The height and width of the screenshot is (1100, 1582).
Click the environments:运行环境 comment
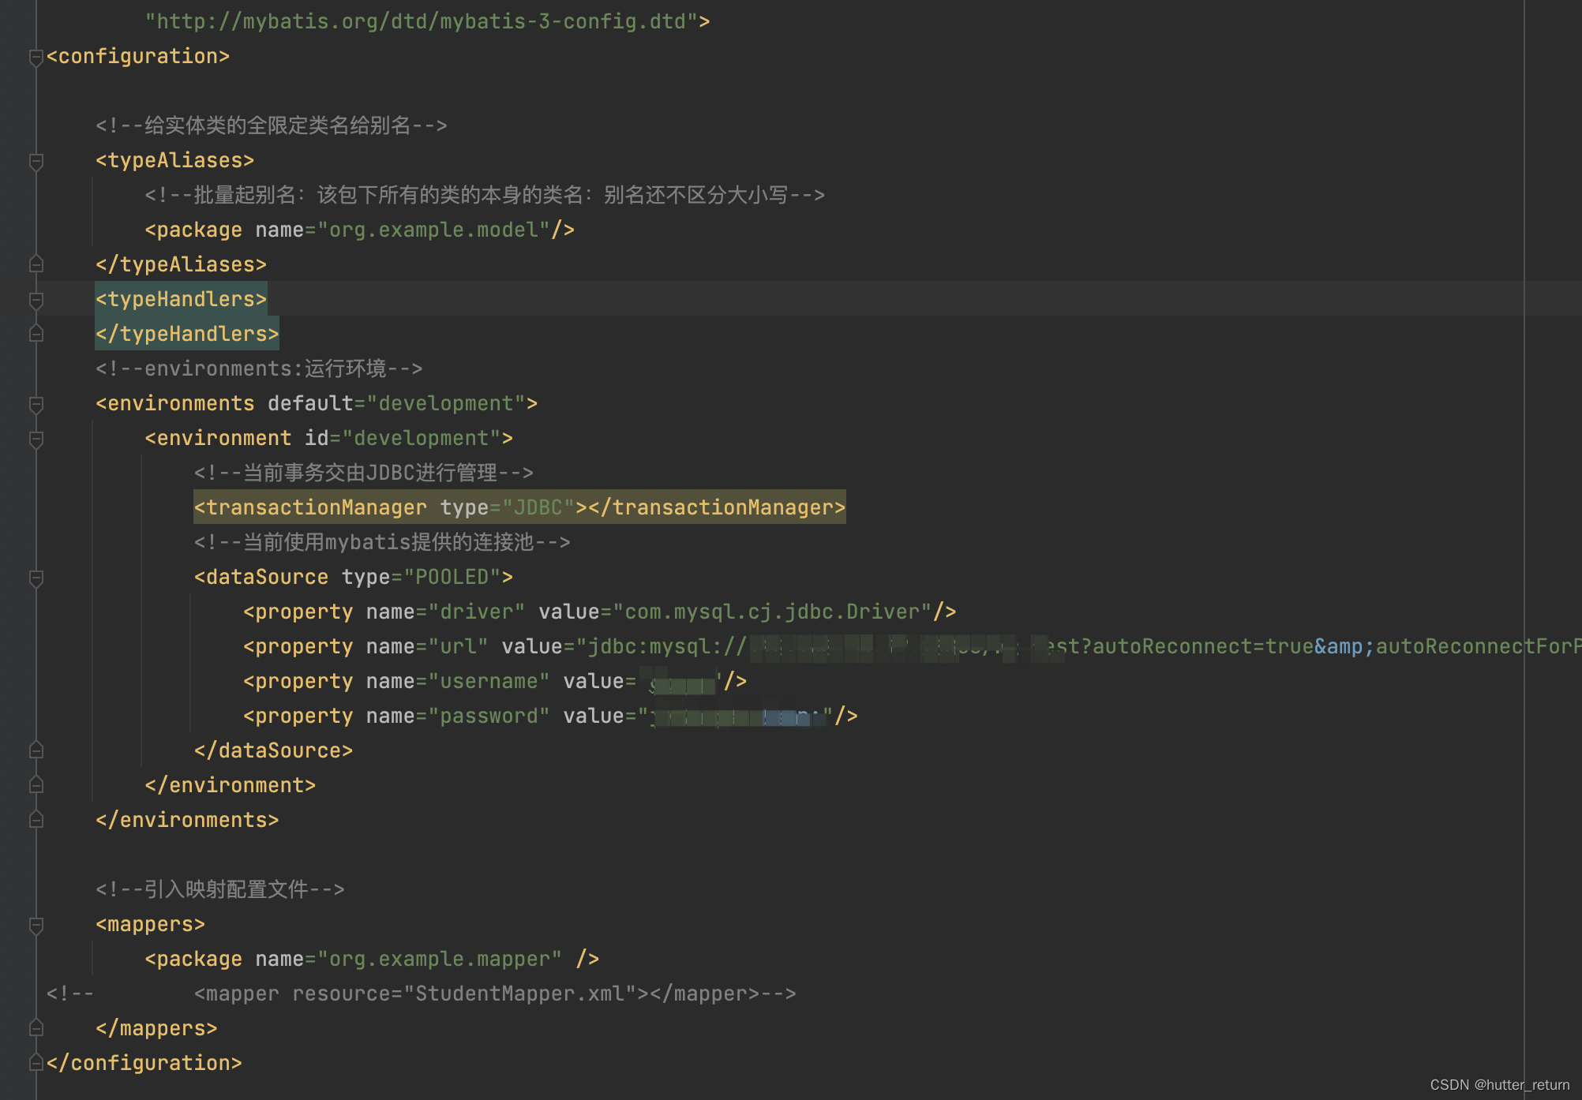(x=259, y=369)
